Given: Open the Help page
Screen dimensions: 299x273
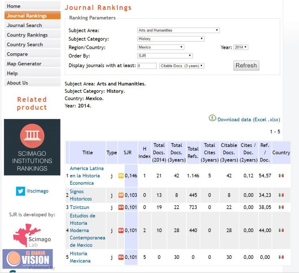Looking at the screenshot, I should pos(32,73).
